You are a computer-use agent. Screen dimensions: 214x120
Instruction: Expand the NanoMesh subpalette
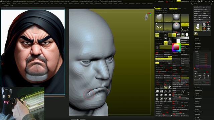pyautogui.click(x=198, y=46)
